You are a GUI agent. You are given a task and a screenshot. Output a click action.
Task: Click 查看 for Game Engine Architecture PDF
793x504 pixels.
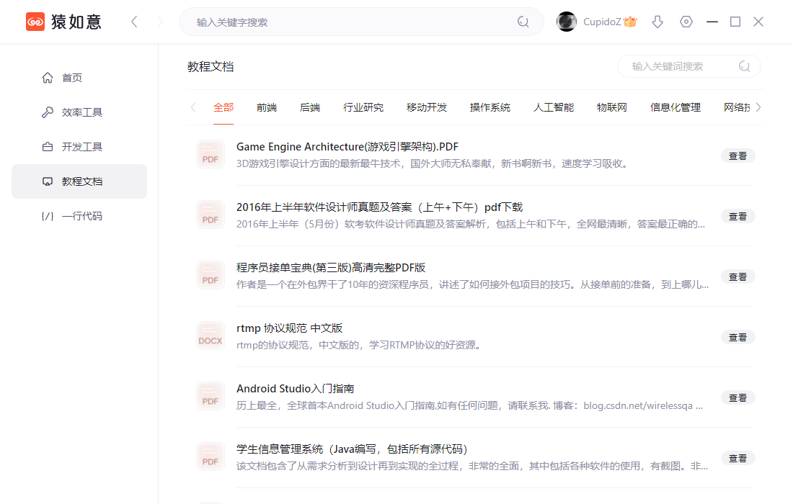click(738, 156)
